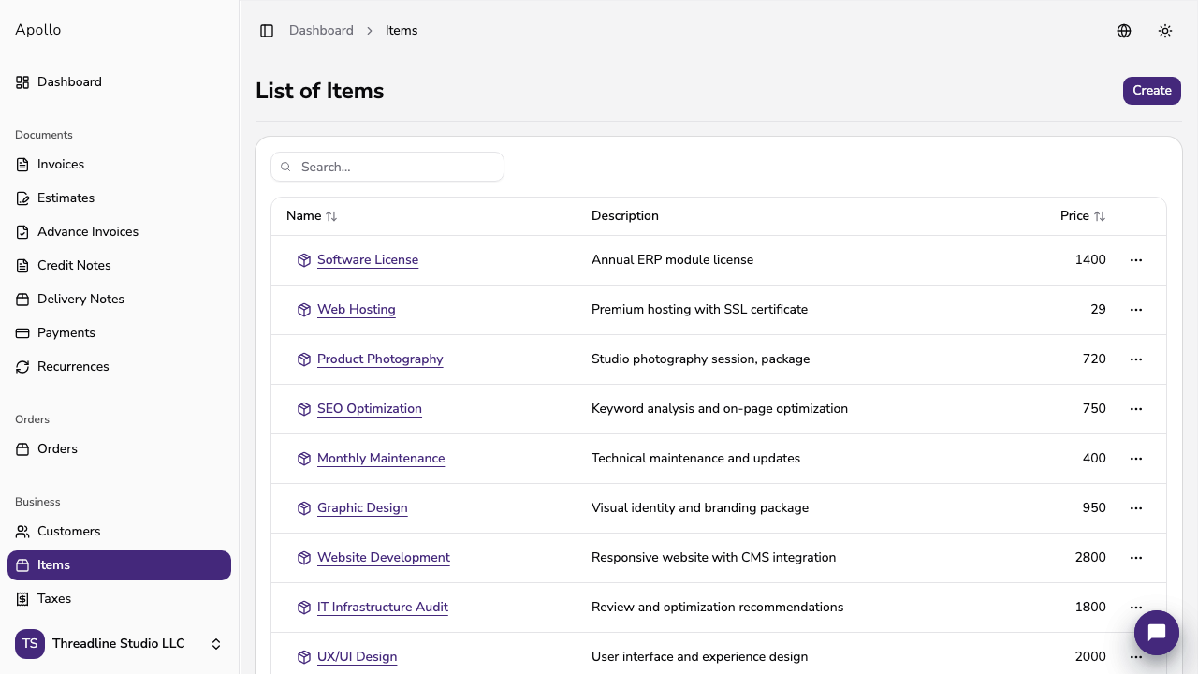Open actions menu for Graphic Design row

[x=1136, y=508]
